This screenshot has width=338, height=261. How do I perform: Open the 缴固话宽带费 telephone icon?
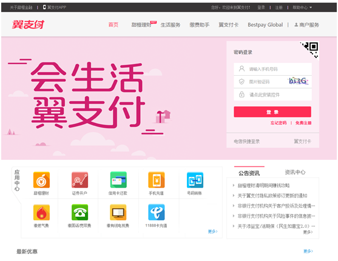click(79, 212)
